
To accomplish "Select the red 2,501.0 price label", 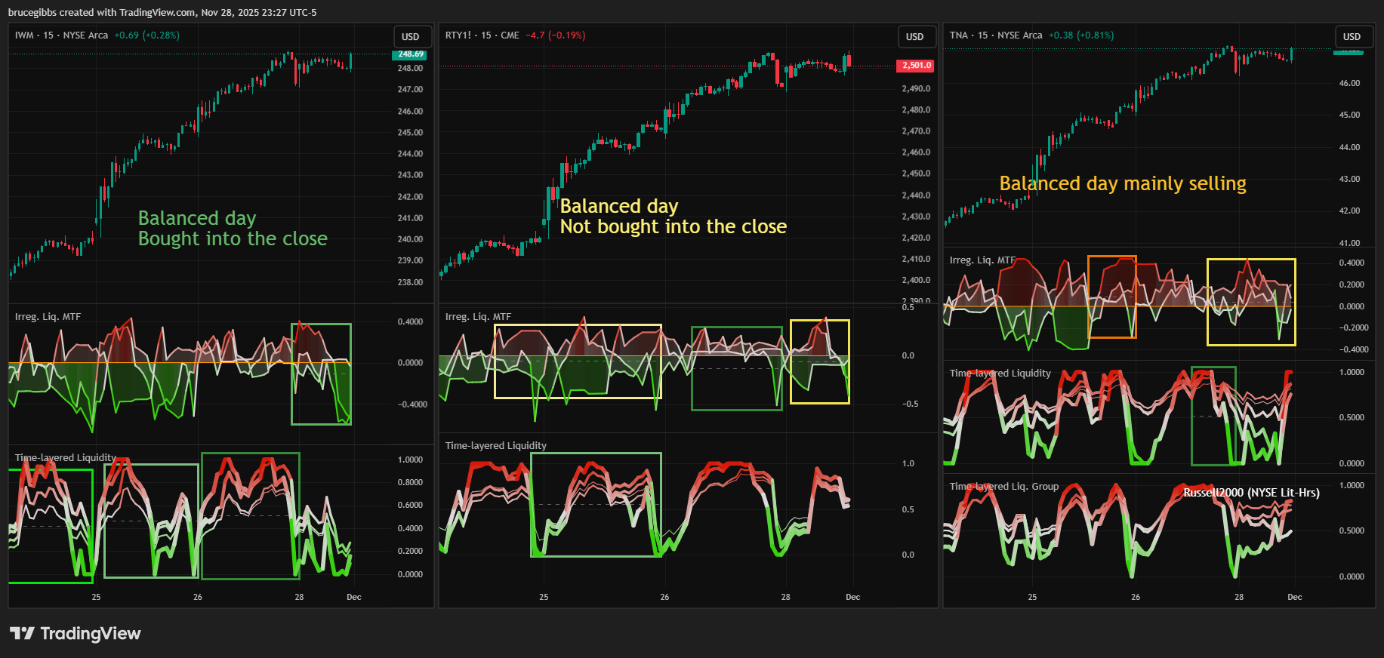I will pos(915,66).
